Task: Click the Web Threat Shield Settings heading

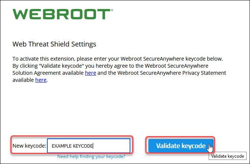Action: tap(54, 44)
